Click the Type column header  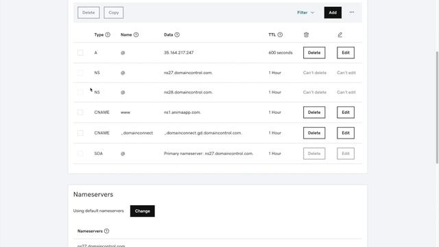pos(99,35)
